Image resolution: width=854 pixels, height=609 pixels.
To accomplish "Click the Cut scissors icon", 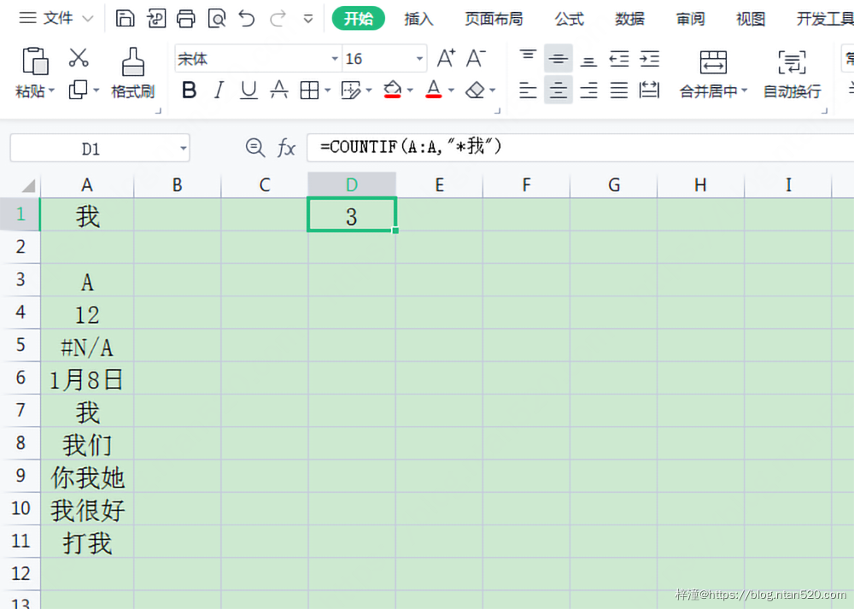I will [79, 57].
